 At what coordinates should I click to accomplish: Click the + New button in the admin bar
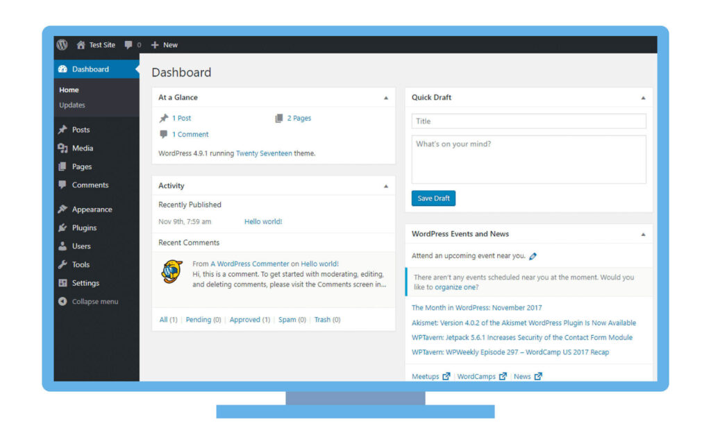pos(164,44)
